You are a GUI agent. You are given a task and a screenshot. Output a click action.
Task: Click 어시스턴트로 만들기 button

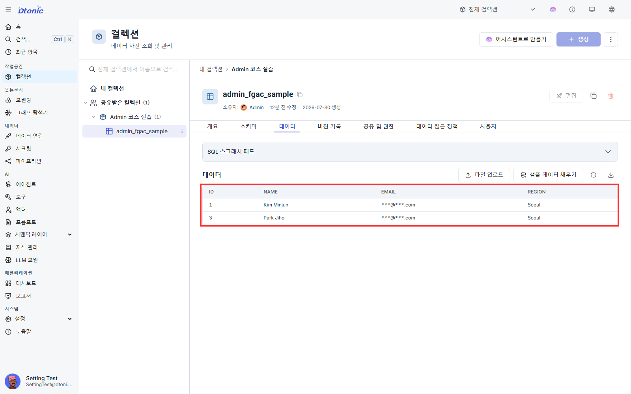pos(516,39)
